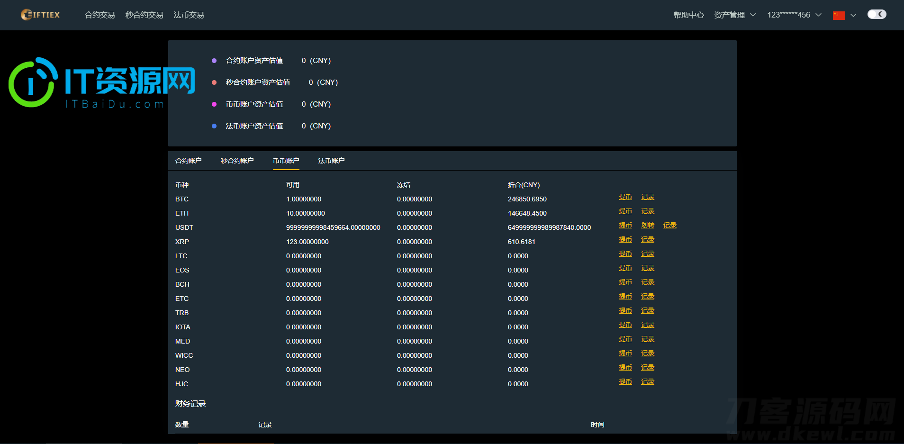The height and width of the screenshot is (444, 904).
Task: Click 提币 for MED
Action: pyautogui.click(x=625, y=339)
